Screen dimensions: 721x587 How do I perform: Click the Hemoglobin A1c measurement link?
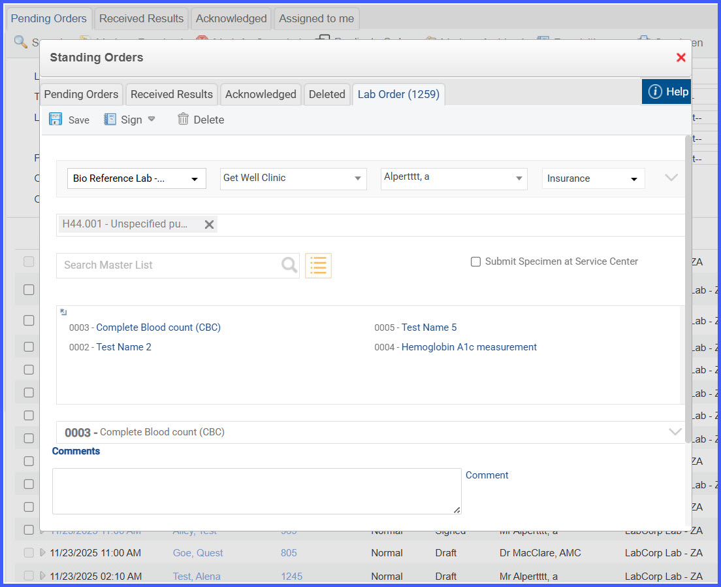pos(469,347)
